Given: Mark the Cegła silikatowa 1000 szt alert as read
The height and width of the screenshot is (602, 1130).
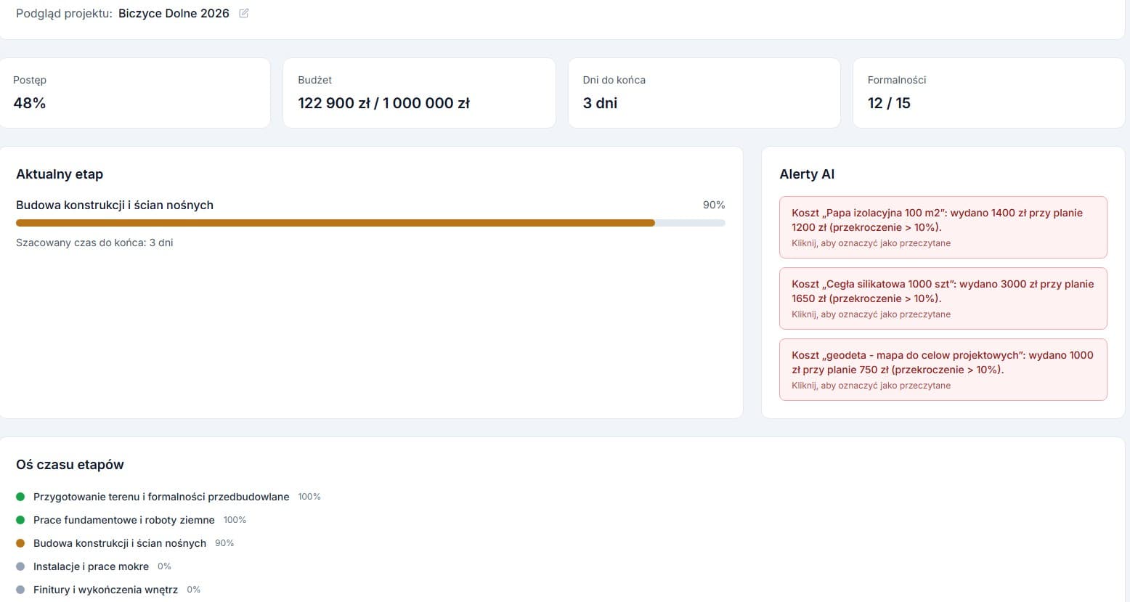Looking at the screenshot, I should (943, 298).
